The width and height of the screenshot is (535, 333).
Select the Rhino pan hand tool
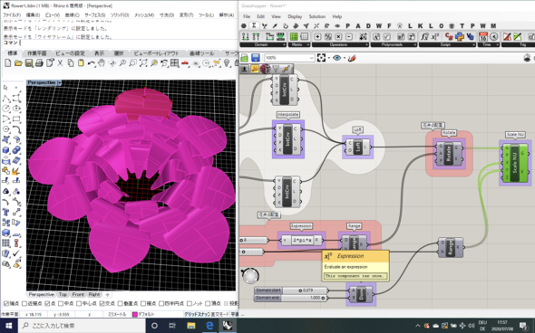pyautogui.click(x=102, y=63)
